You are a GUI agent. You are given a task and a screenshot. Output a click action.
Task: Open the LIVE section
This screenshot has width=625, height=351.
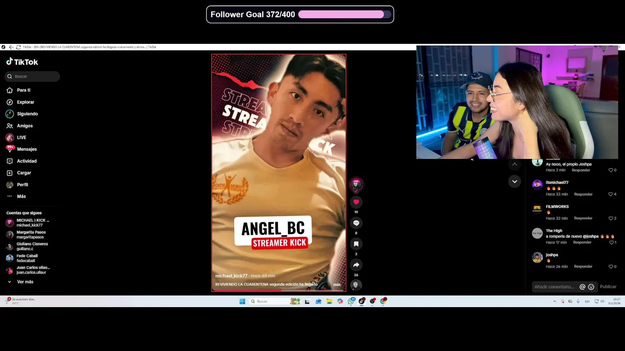pos(16,137)
